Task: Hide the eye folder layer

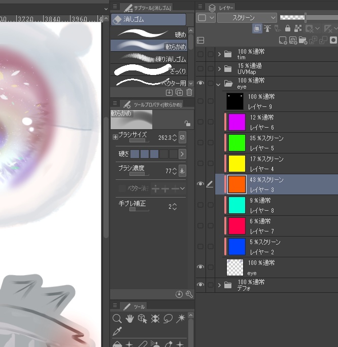Action: (200, 83)
